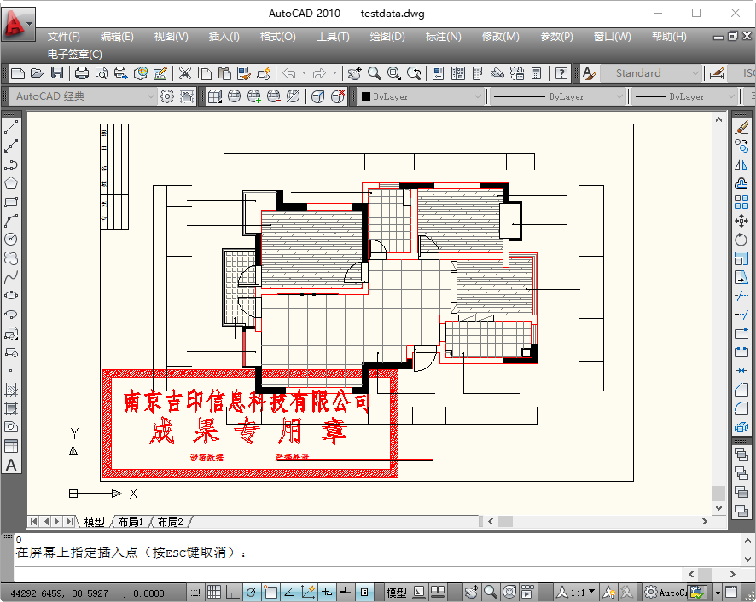Click the horizontal scrollbar thumb below the drawing

(505, 522)
